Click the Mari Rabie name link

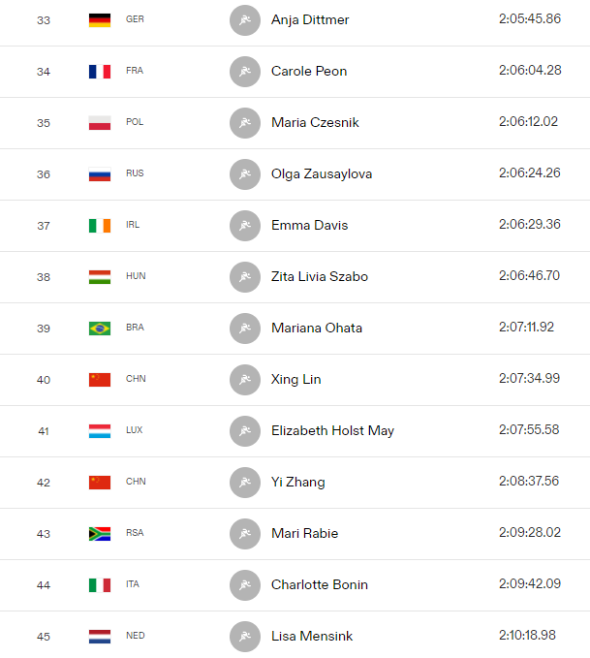(304, 533)
